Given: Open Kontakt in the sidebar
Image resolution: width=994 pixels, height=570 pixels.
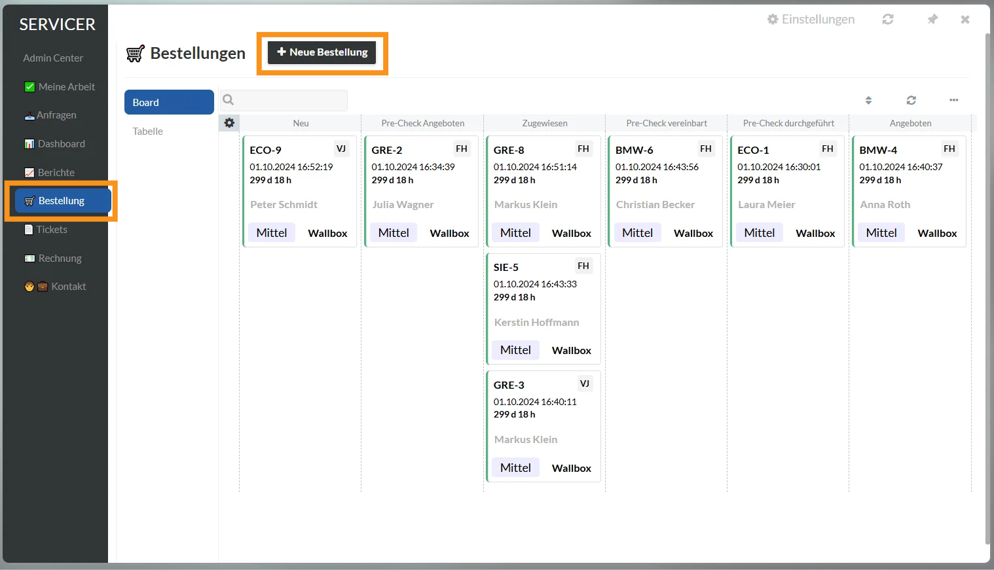Looking at the screenshot, I should click(x=56, y=287).
